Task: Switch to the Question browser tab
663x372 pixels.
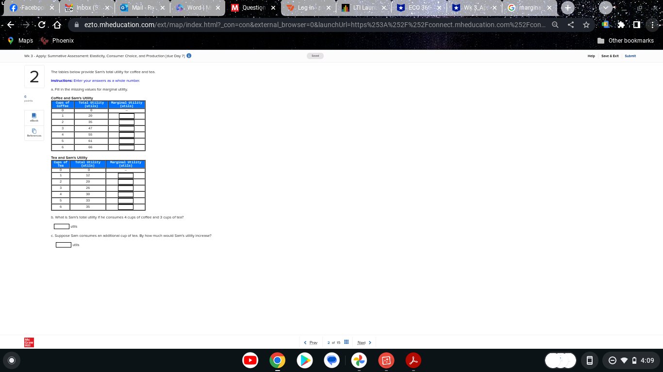Action: click(254, 8)
